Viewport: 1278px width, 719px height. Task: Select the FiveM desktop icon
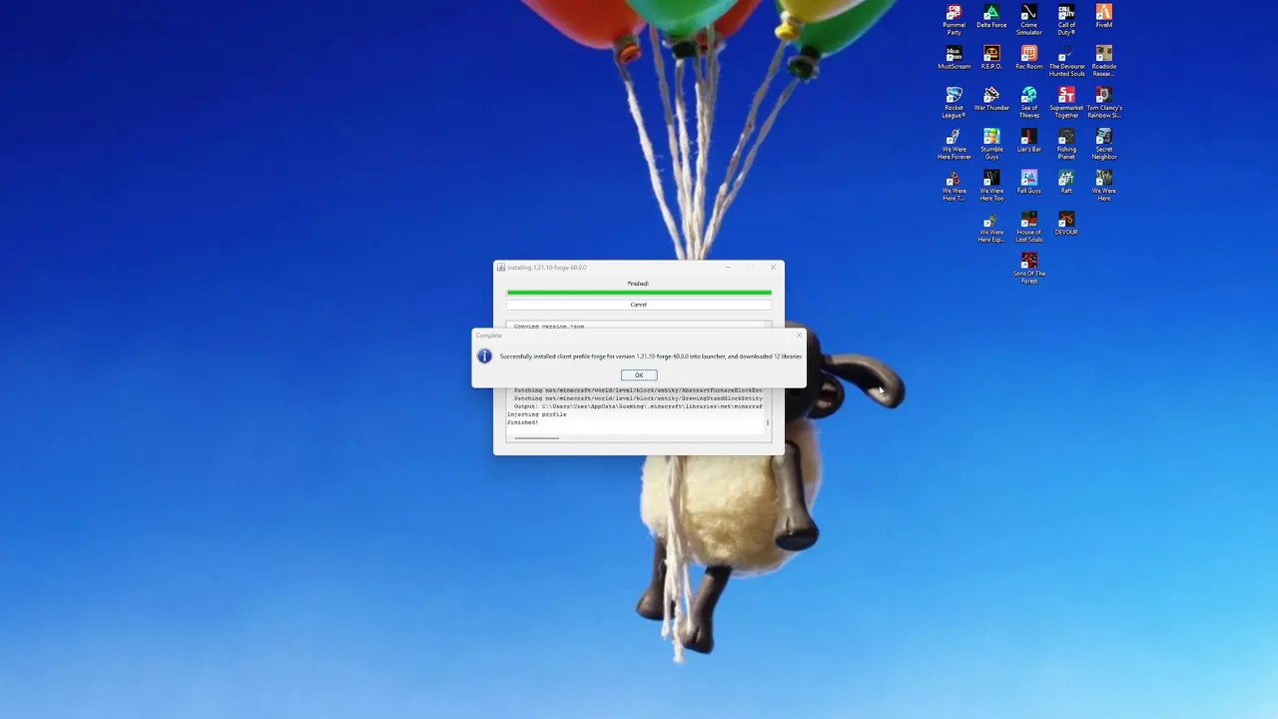[x=1103, y=17]
